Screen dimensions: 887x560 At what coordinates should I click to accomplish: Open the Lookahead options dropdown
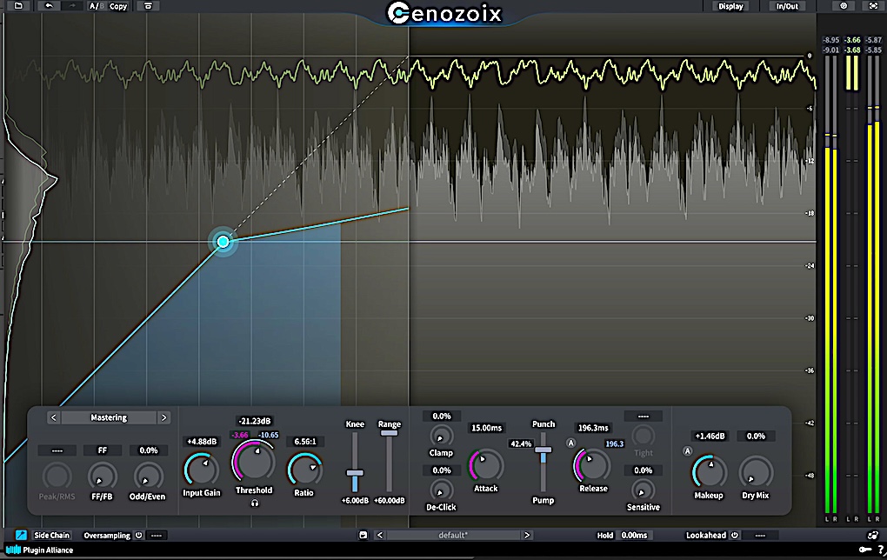(x=760, y=536)
